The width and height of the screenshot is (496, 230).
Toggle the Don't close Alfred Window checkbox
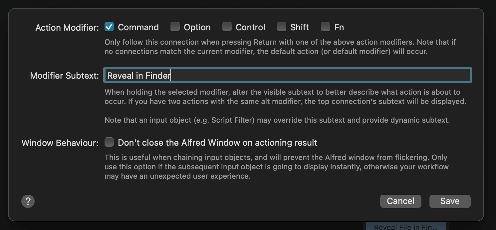109,142
